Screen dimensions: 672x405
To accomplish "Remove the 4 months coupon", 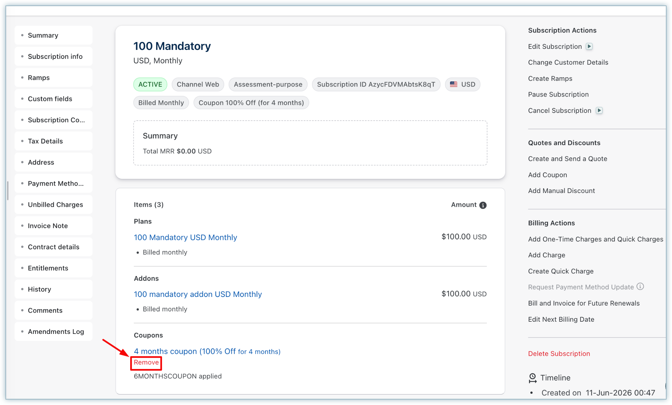I will tap(146, 363).
